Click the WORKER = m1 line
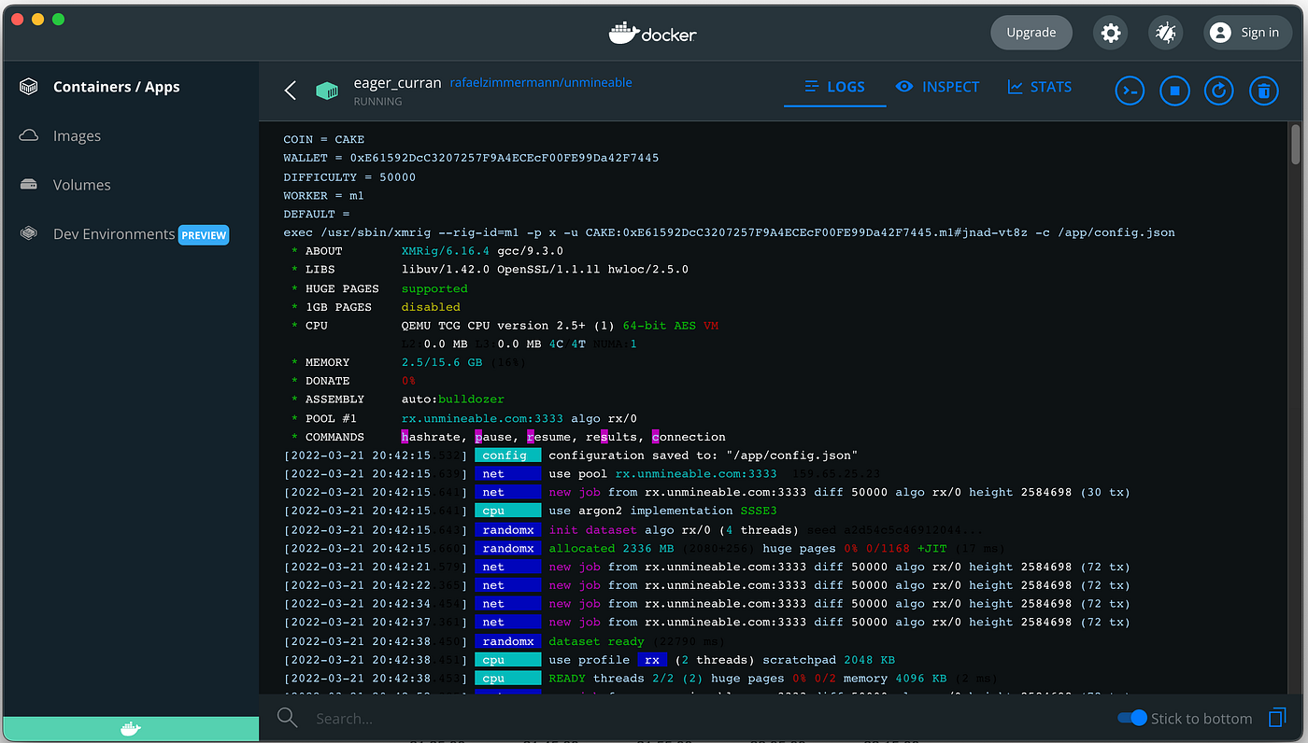Screen dimensions: 1308x743 pos(324,195)
